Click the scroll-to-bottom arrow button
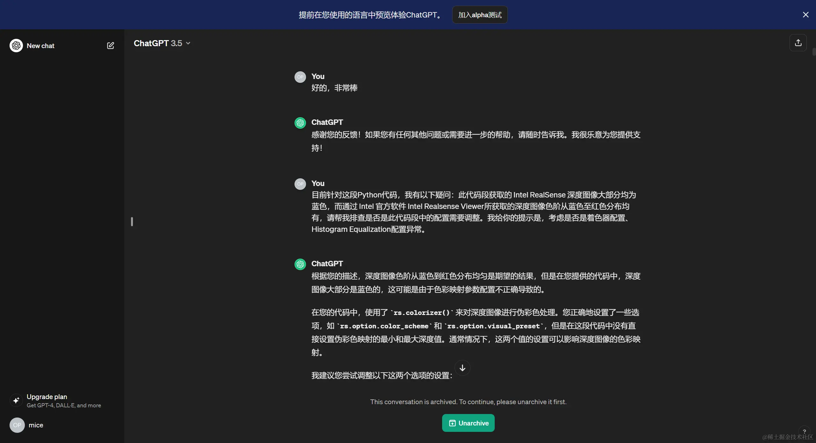816x443 pixels. (462, 368)
